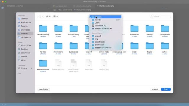
Task: Select pixelourads under Recent Places
Action: pyautogui.click(x=105, y=45)
